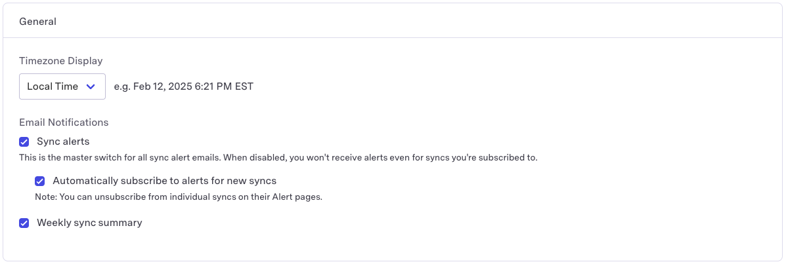This screenshot has width=786, height=264.
Task: Turn off the Weekly sync summary checkbox
Action: point(24,223)
